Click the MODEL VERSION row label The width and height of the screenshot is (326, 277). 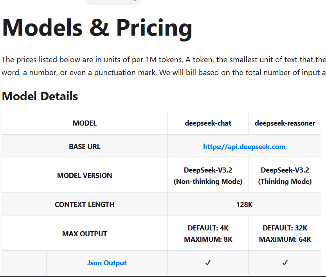coord(85,176)
